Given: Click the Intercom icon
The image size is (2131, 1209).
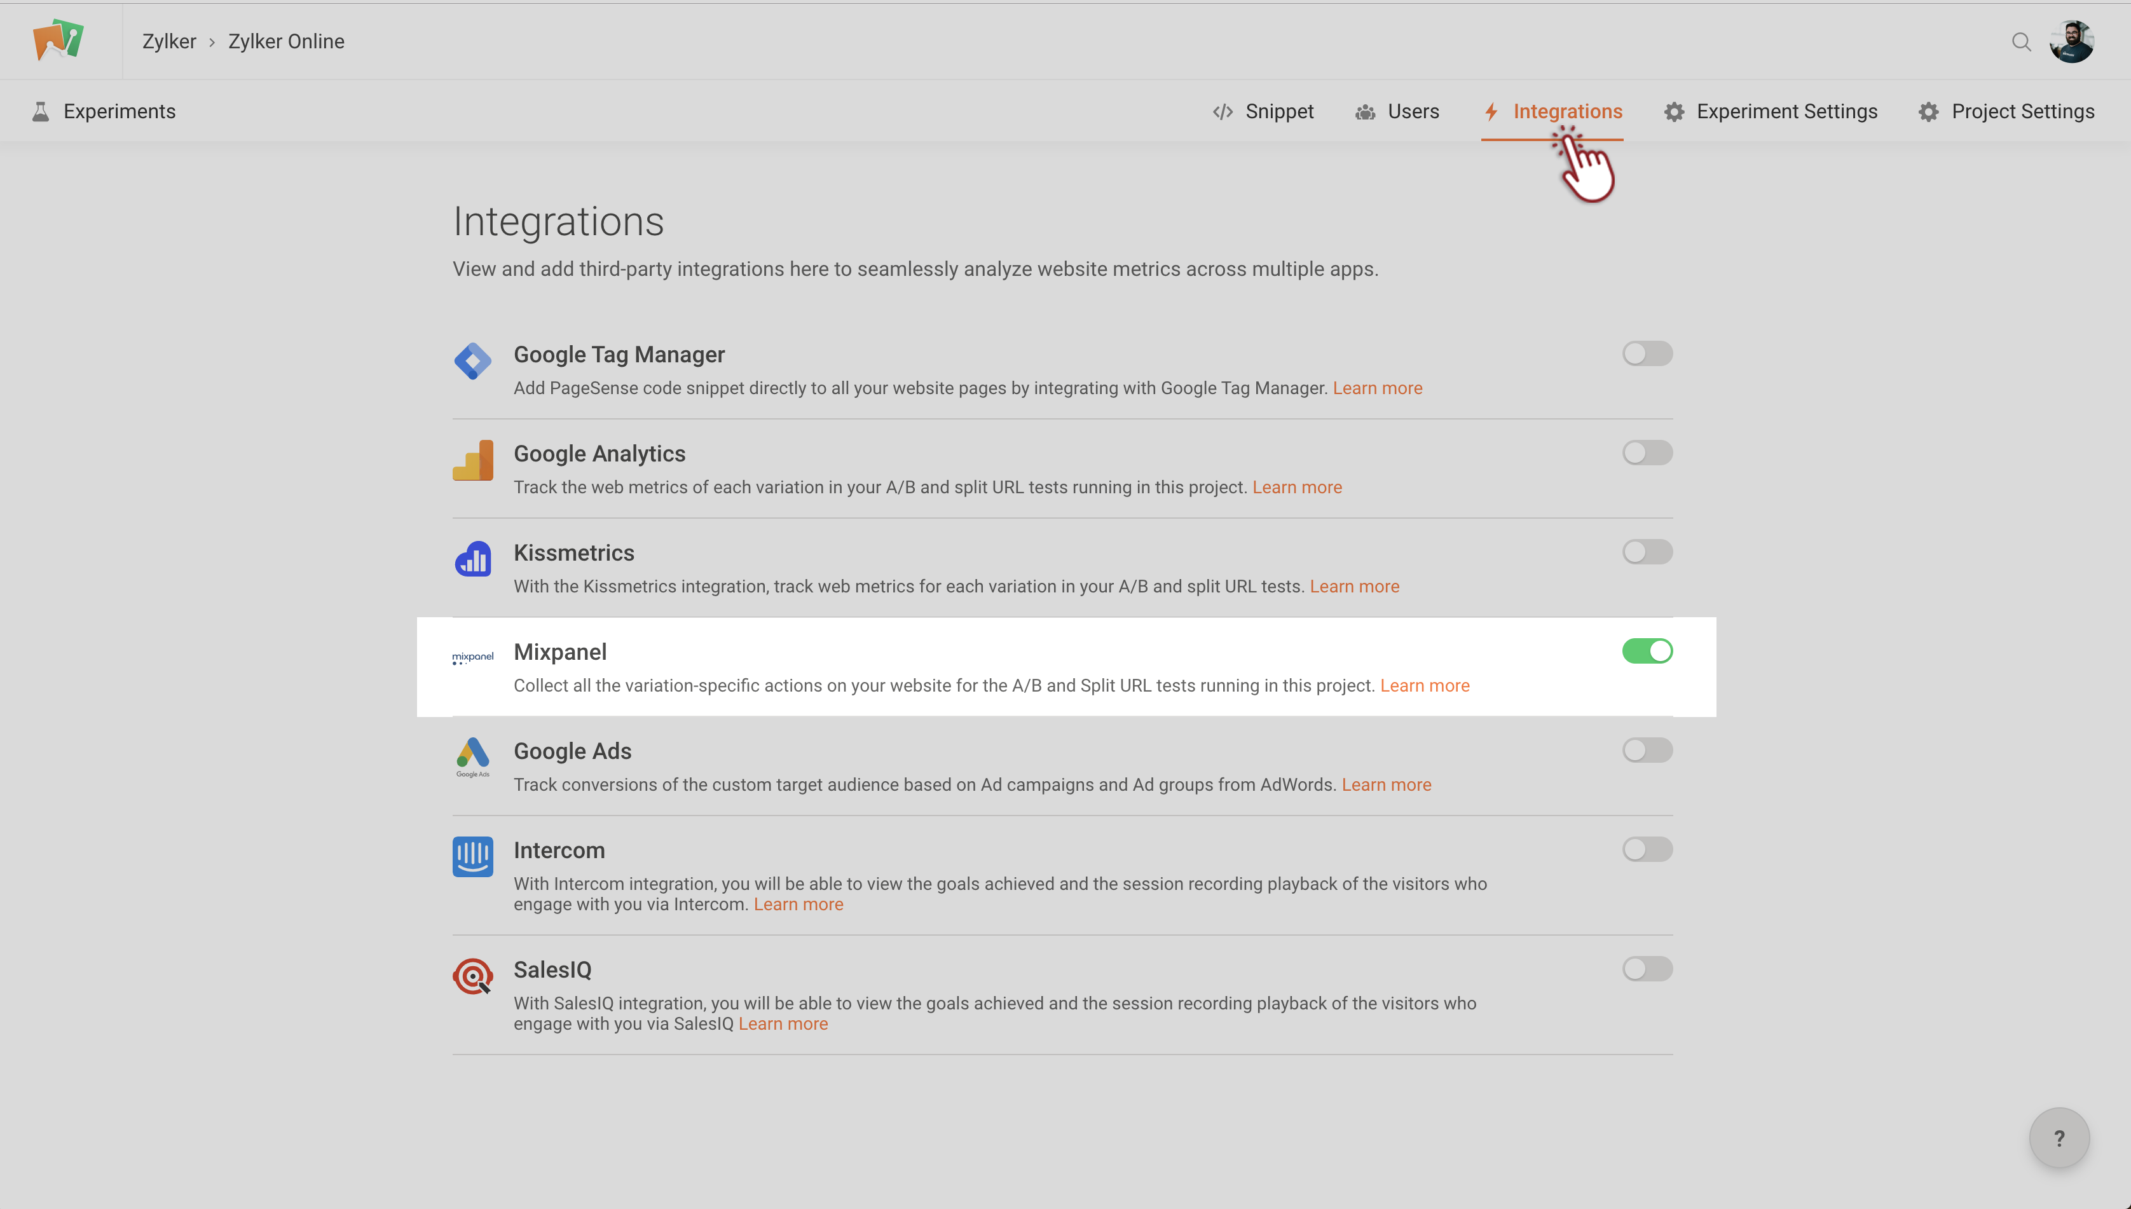Looking at the screenshot, I should pos(472,857).
